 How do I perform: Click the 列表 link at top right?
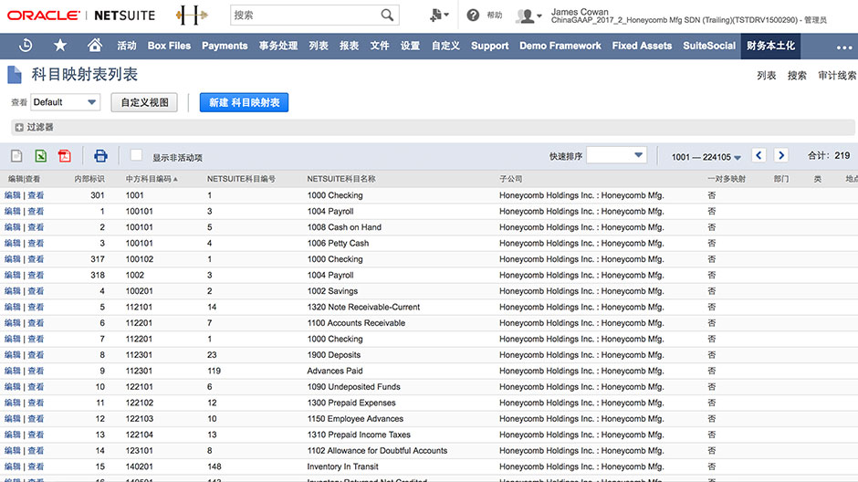click(766, 76)
